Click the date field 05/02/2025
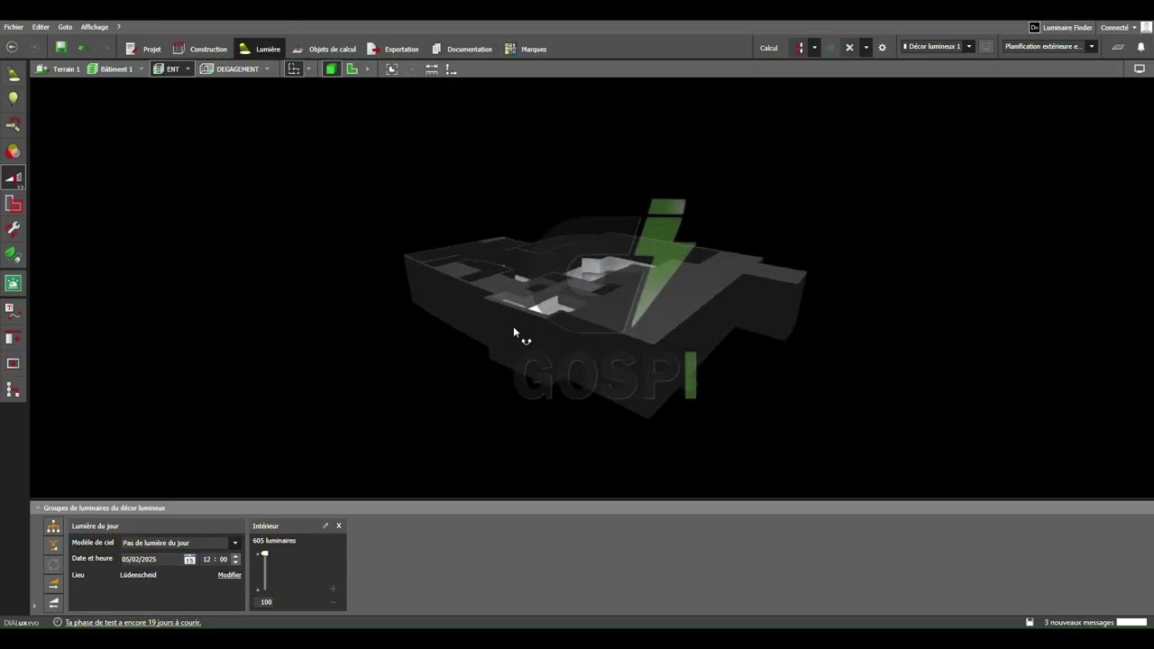1154x649 pixels. tap(151, 559)
